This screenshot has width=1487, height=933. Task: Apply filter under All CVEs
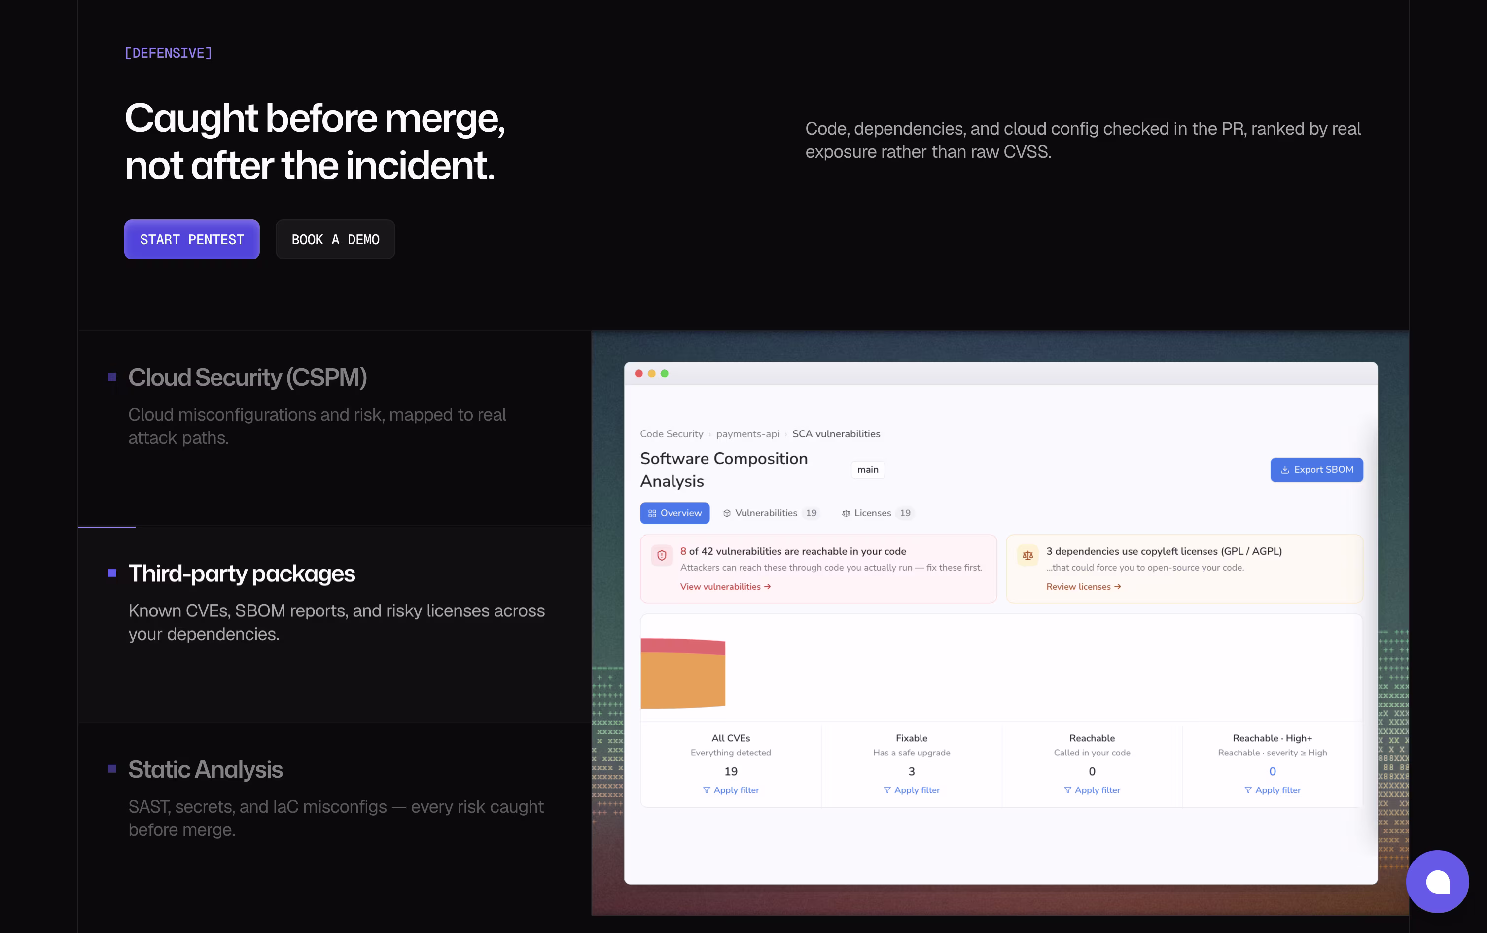click(x=731, y=790)
